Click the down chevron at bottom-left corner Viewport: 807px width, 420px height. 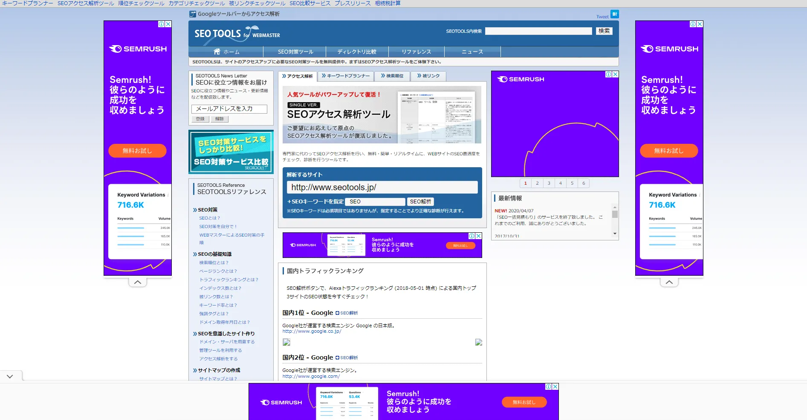[10, 377]
